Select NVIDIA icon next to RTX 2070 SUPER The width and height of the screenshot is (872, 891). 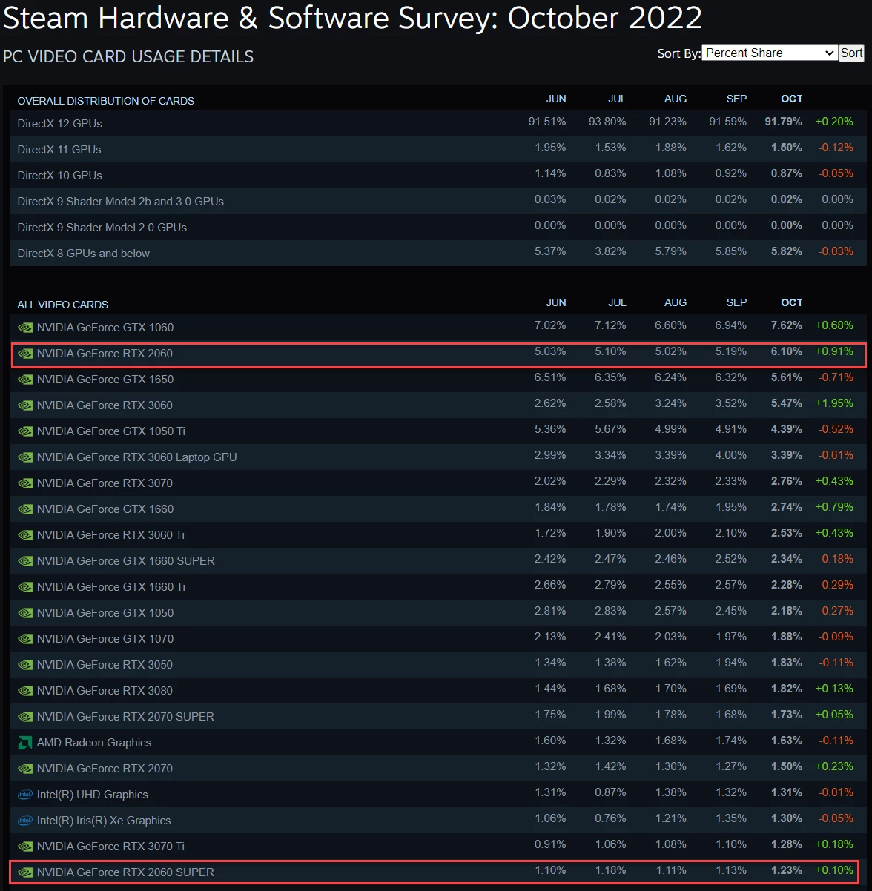coord(25,717)
